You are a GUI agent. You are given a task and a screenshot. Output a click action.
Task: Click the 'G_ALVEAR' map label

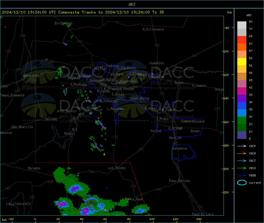pyautogui.click(x=175, y=128)
